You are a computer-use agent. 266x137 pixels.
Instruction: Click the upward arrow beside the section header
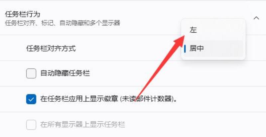coord(256,18)
